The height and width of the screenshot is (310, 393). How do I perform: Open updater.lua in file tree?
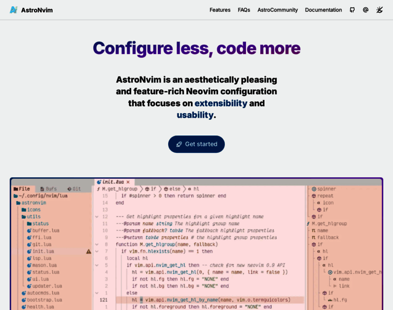pyautogui.click(x=44, y=286)
